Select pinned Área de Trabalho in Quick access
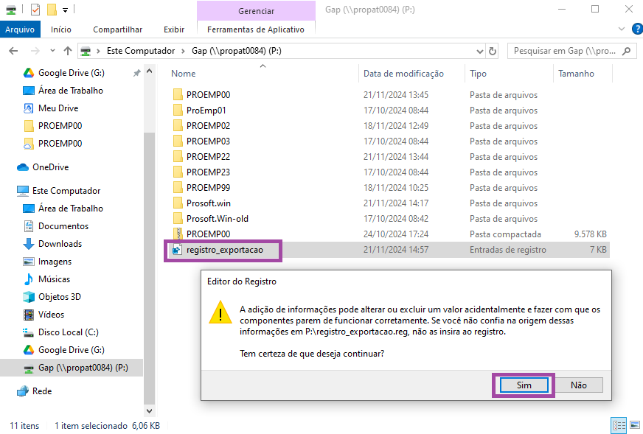 (71, 91)
